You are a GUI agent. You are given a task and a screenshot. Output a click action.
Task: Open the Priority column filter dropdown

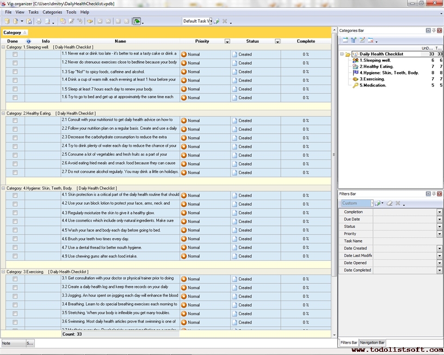(227, 42)
